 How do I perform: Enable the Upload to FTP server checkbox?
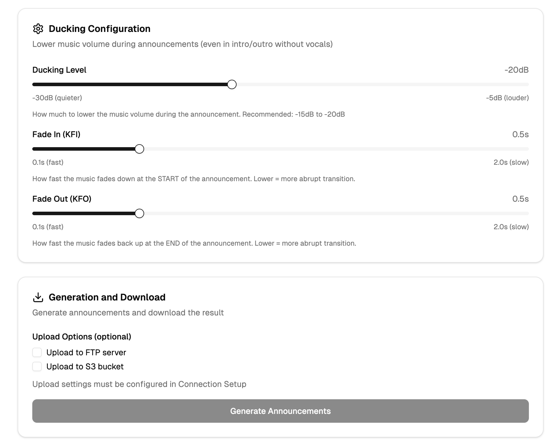[37, 352]
